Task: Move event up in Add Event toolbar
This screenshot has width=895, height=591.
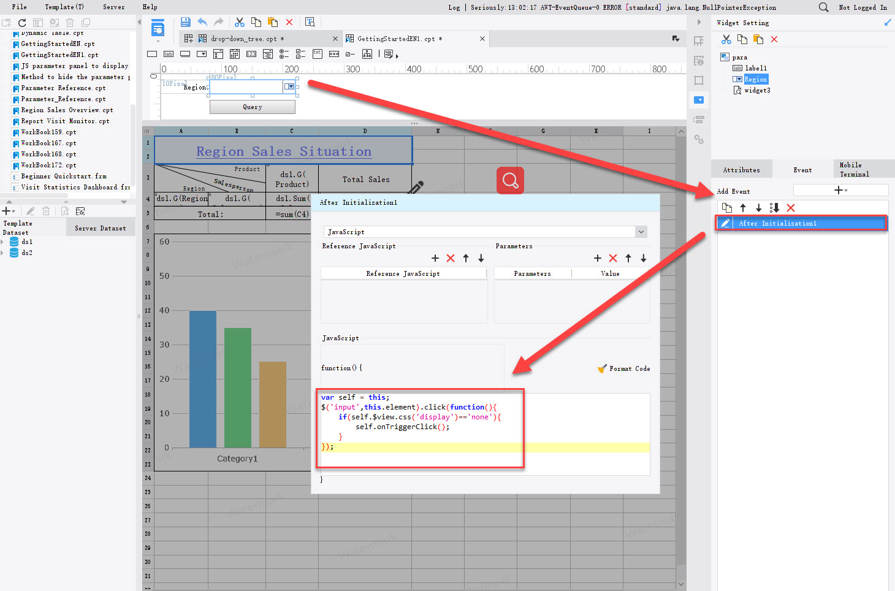Action: coord(743,208)
